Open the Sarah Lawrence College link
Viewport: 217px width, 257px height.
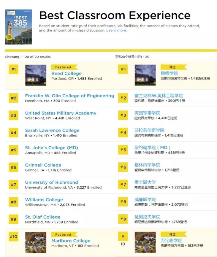pos(52,131)
